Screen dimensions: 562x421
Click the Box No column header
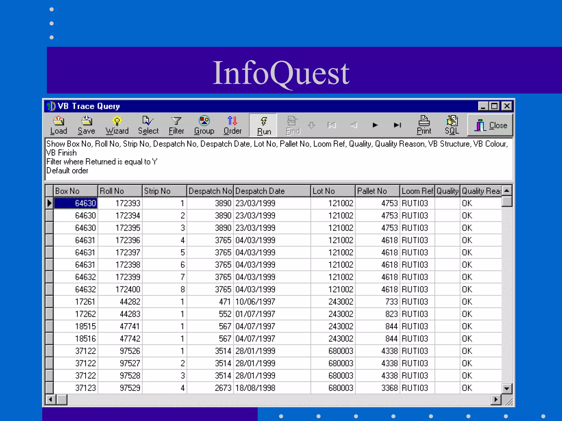click(75, 191)
